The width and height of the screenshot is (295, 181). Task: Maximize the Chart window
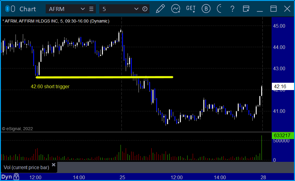click(274, 9)
